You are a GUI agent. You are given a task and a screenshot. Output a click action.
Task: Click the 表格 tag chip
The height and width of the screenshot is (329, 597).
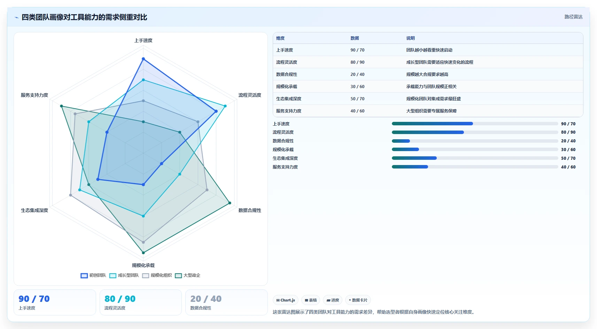[311, 300]
